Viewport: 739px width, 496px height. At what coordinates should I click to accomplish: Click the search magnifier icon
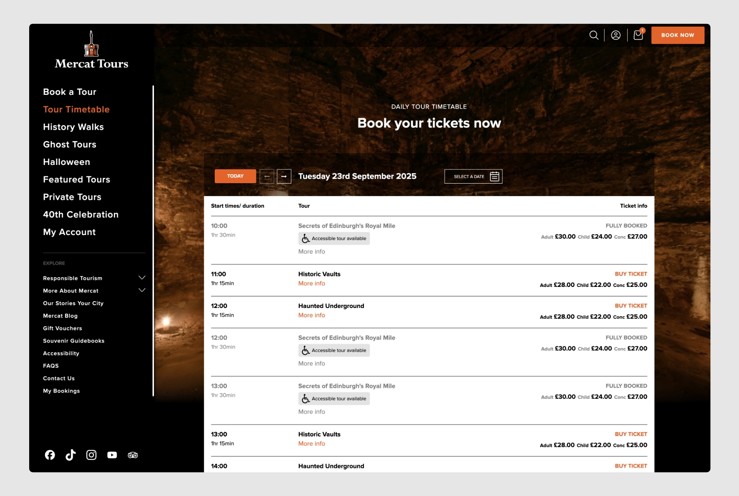click(594, 35)
